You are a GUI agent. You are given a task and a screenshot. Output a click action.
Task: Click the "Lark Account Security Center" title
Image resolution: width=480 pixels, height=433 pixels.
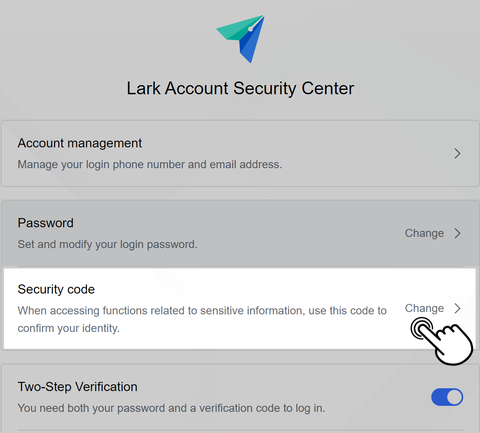(x=240, y=88)
